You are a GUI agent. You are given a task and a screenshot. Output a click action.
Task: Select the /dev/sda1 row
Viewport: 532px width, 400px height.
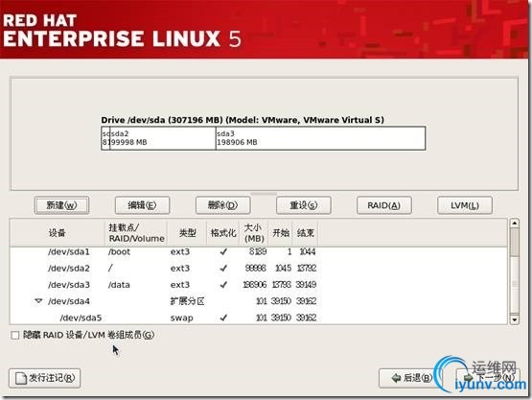[x=259, y=251]
